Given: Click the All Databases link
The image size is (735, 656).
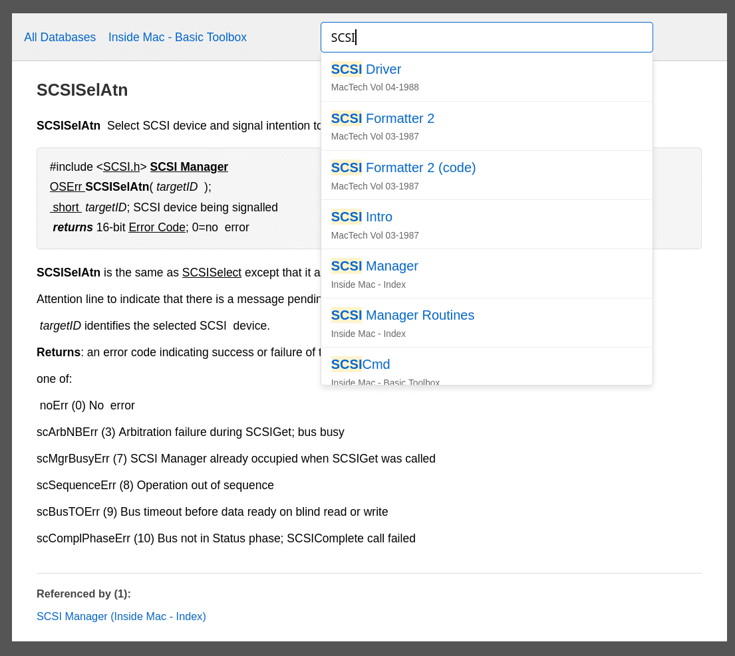Looking at the screenshot, I should 60,37.
